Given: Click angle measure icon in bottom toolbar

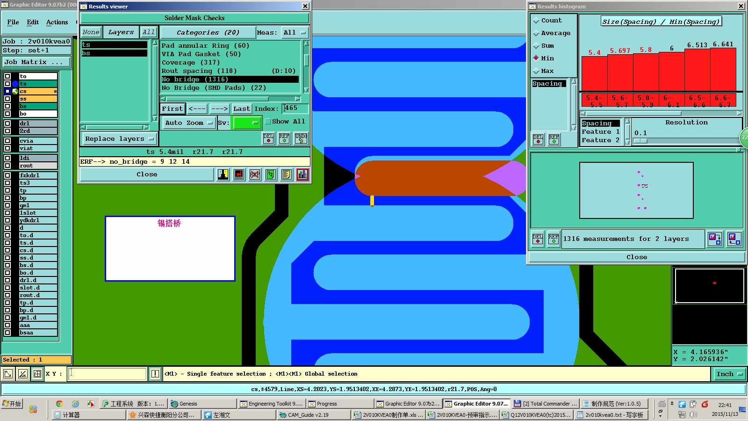Looking at the screenshot, I should point(22,374).
